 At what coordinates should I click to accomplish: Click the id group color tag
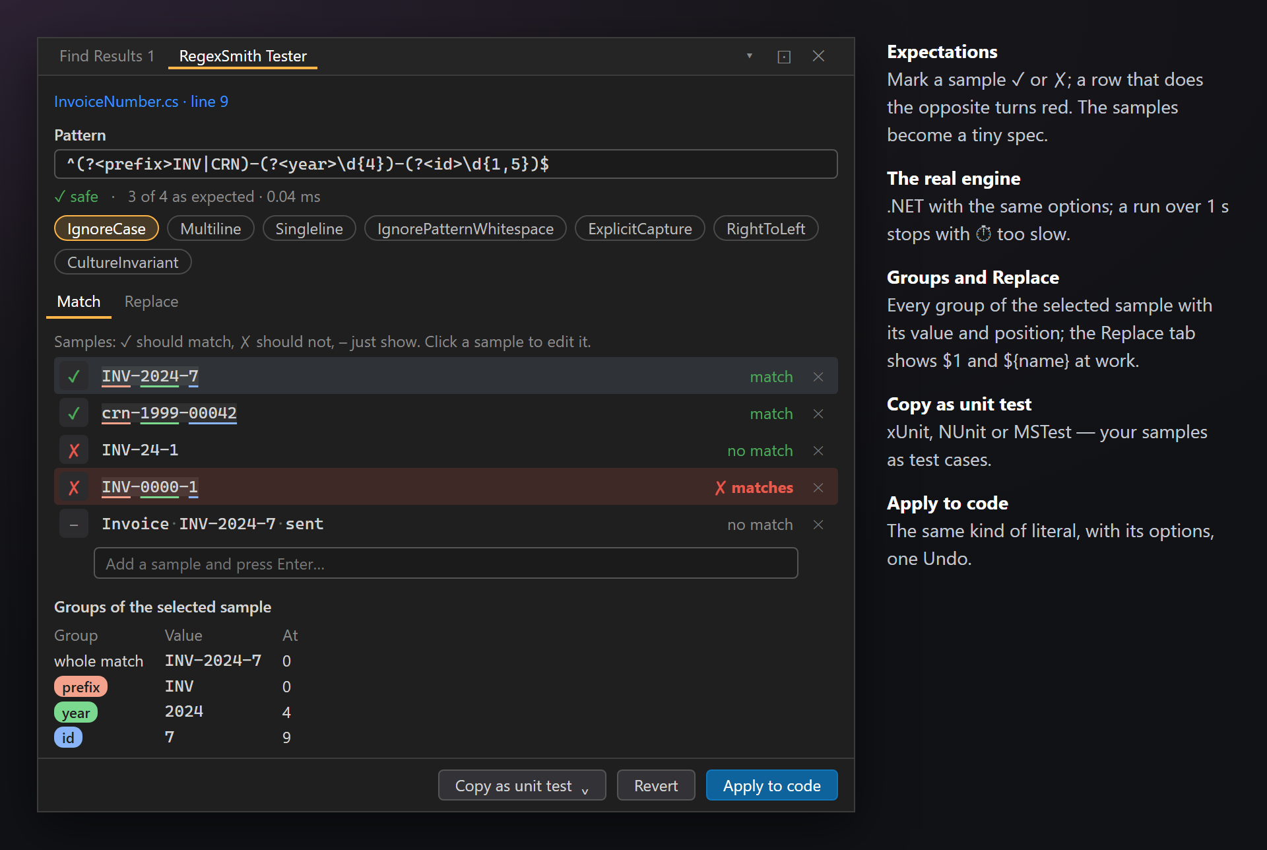click(68, 738)
